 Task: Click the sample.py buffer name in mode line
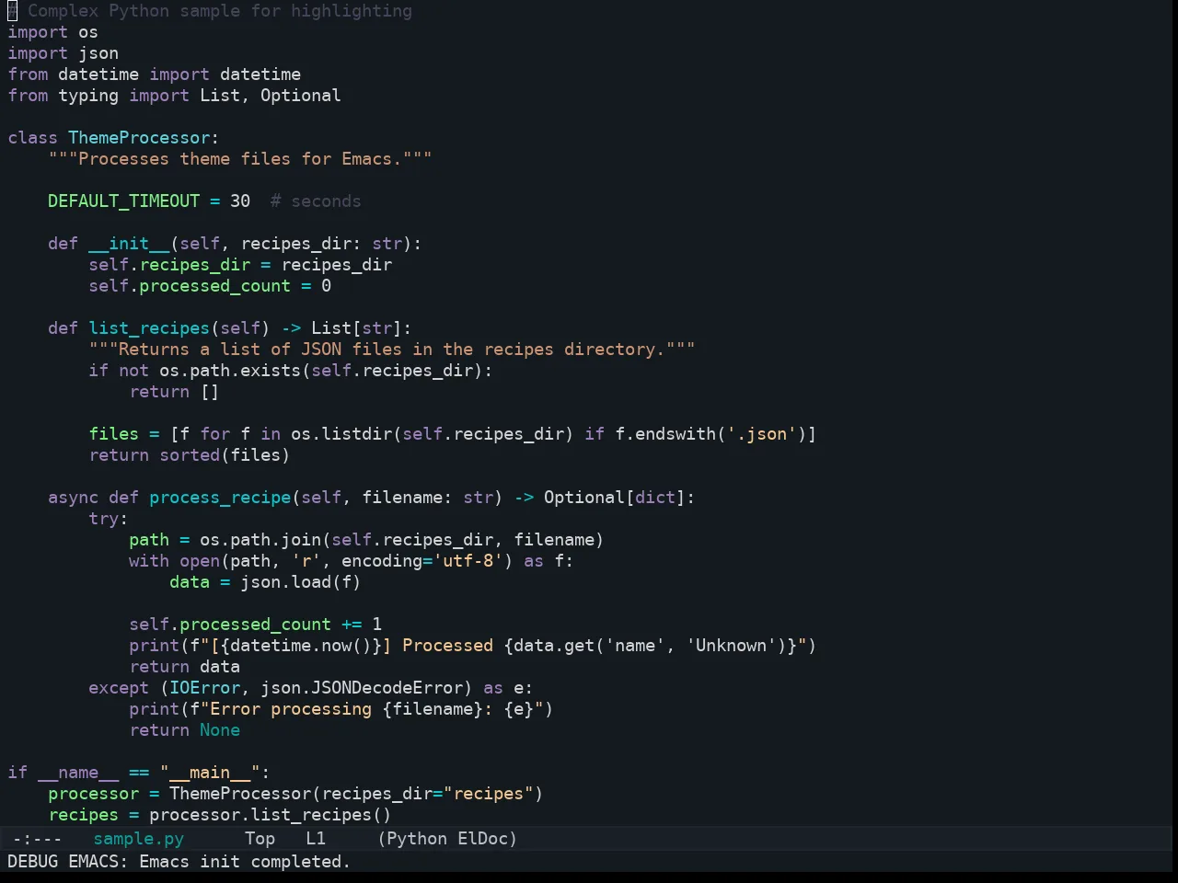coord(139,839)
